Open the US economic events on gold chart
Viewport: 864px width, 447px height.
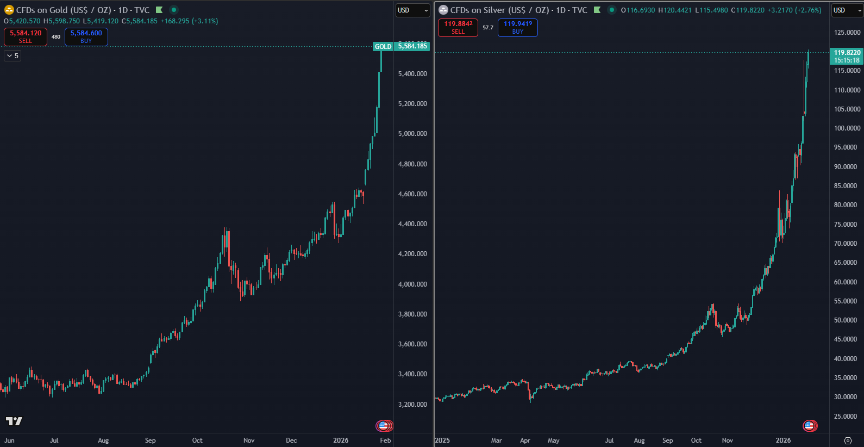(x=384, y=426)
